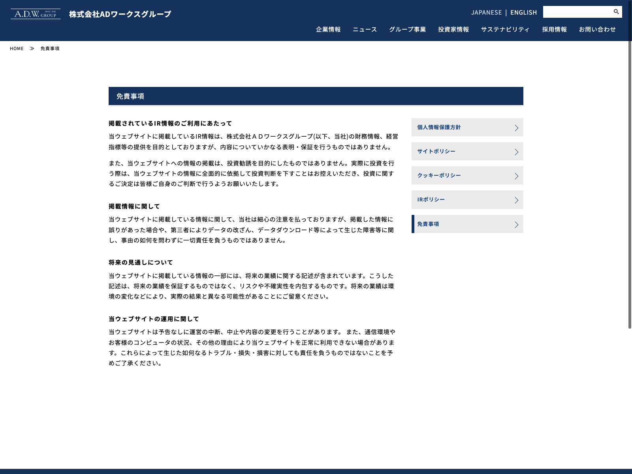632x474 pixels.
Task: Go to the 採用情報 page
Action: 554,30
